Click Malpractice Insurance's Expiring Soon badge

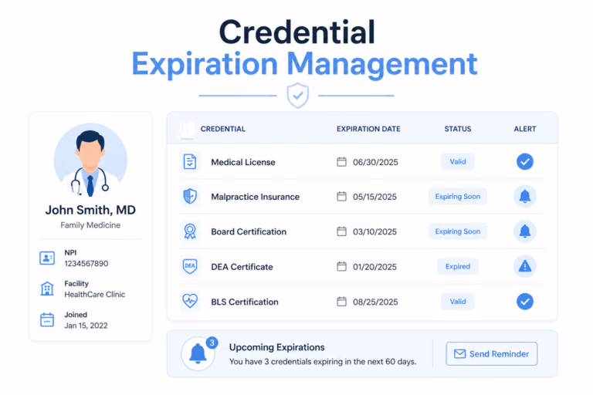[x=458, y=197]
